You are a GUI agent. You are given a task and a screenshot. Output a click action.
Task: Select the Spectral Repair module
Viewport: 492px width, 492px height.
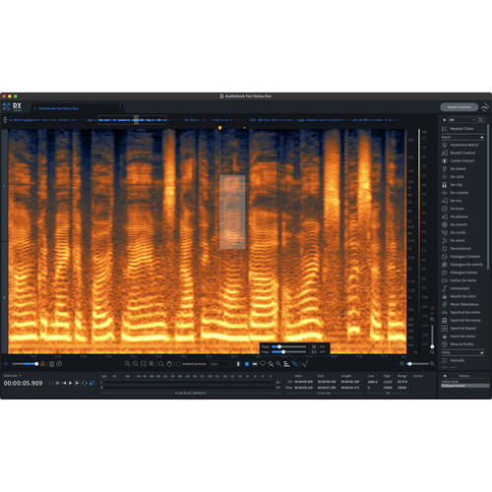coord(462,328)
